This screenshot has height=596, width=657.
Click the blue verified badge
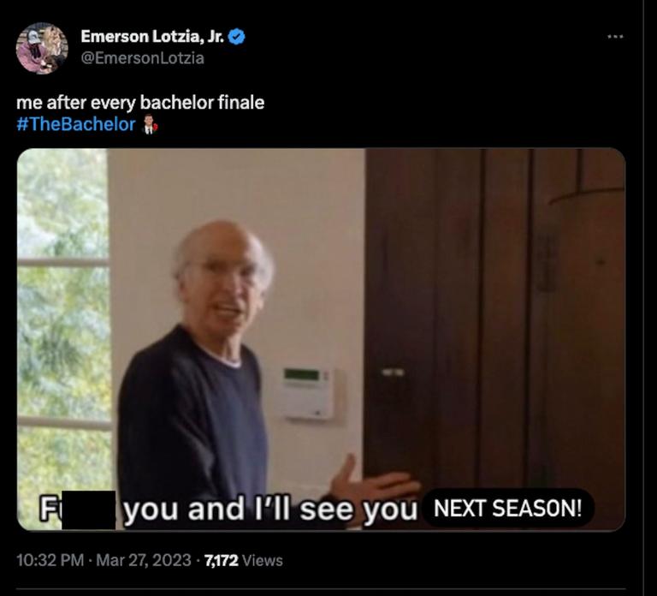(236, 37)
